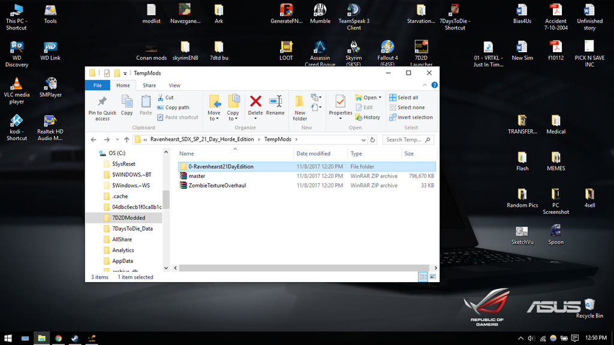Screen dimensions: 614x345
Task: Open the VLC media player desktop icon
Action: 16,91
